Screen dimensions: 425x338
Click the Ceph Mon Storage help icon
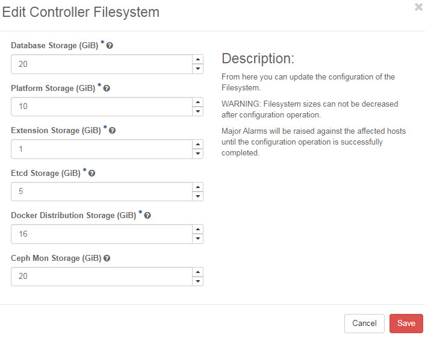[107, 258]
